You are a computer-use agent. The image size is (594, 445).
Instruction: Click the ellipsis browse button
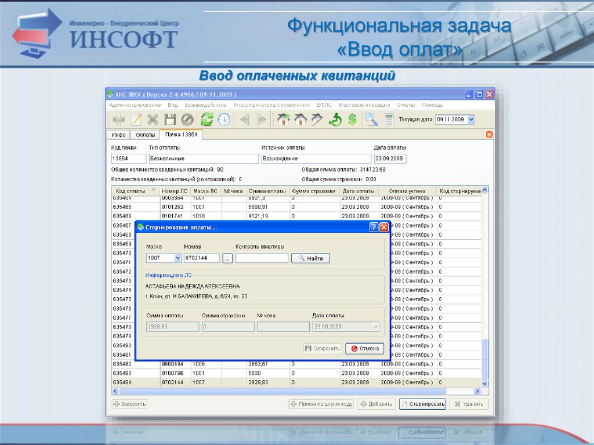pyautogui.click(x=227, y=259)
